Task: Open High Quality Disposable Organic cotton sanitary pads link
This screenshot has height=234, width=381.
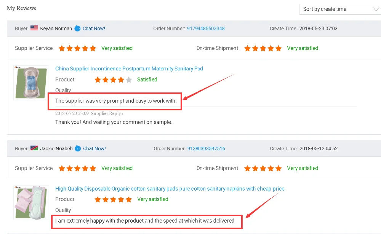Action: (170, 189)
